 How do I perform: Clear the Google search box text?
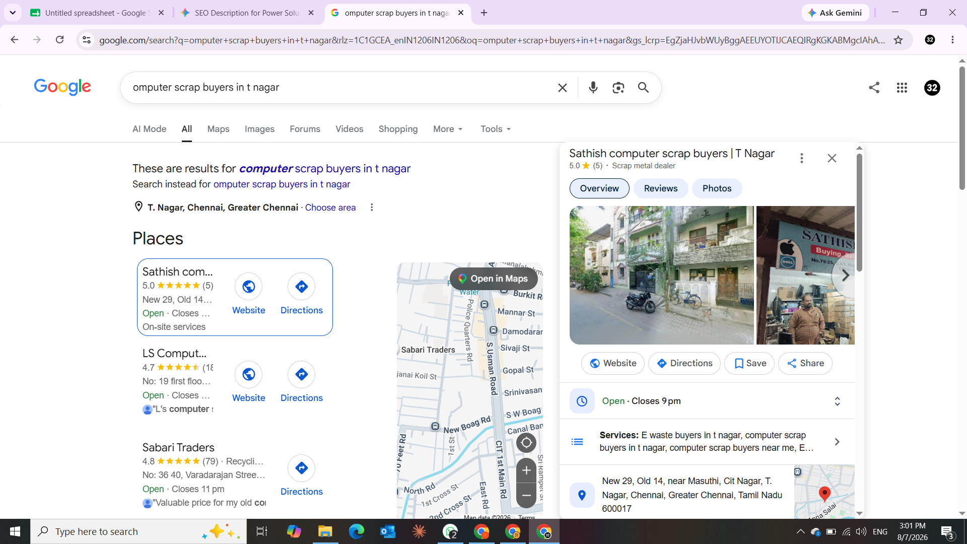[563, 88]
